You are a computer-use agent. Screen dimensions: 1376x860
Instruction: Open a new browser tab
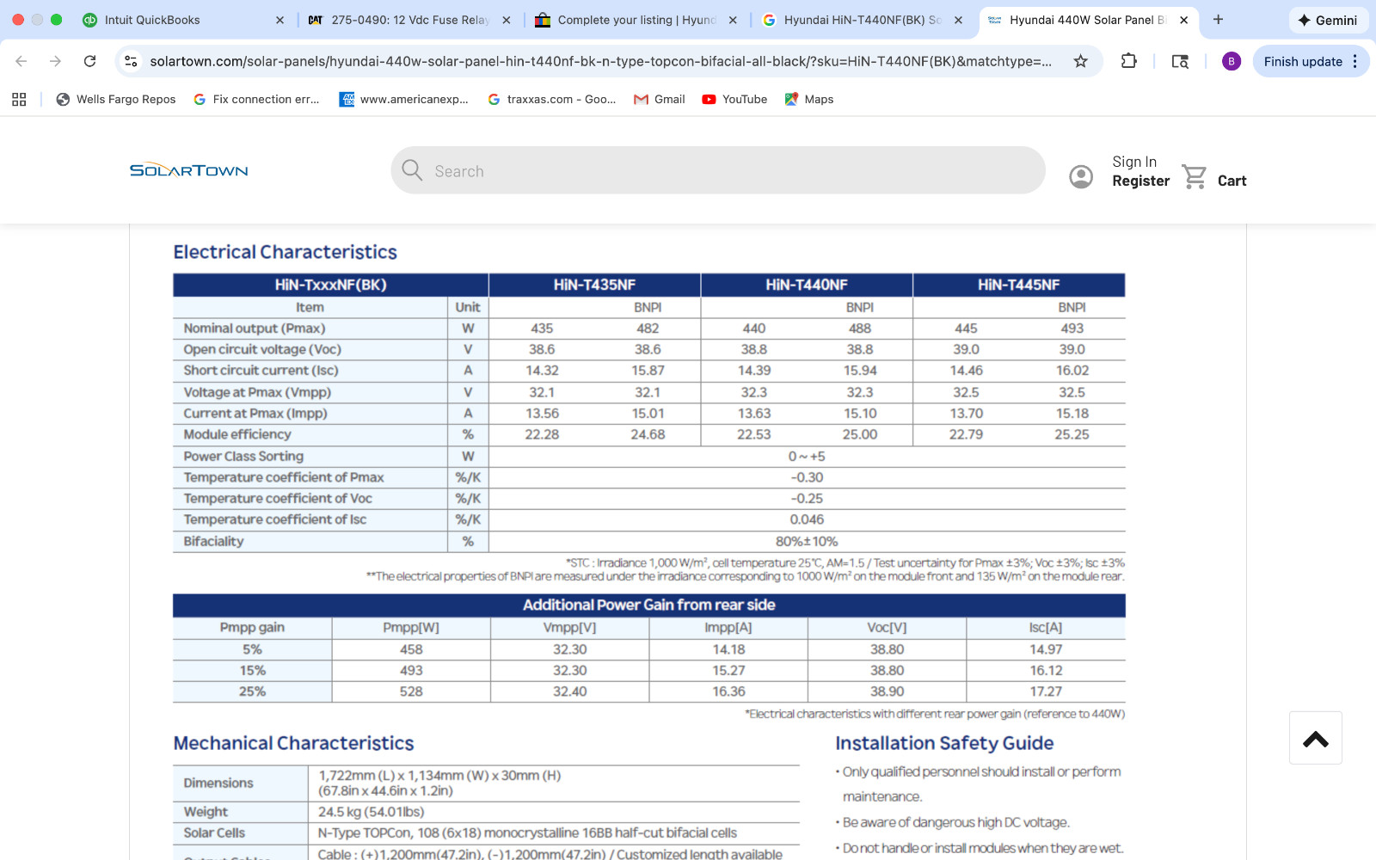pyautogui.click(x=1218, y=20)
